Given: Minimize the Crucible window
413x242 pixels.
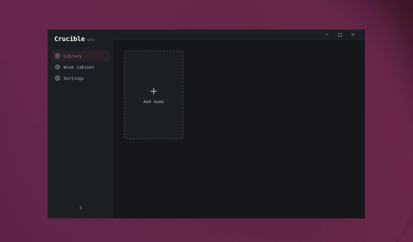Looking at the screenshot, I should 327,35.
